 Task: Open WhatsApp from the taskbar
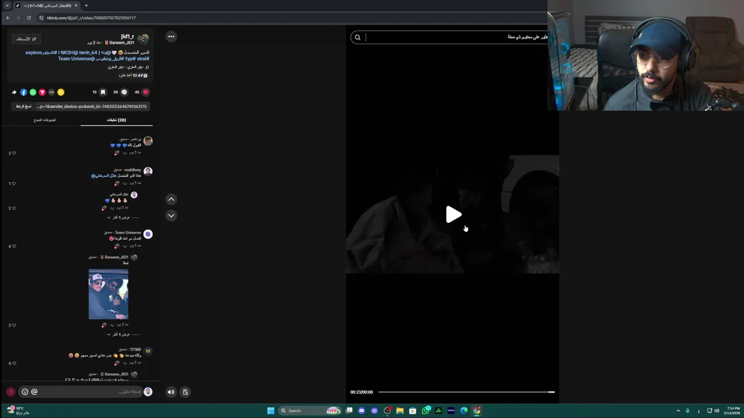425,410
